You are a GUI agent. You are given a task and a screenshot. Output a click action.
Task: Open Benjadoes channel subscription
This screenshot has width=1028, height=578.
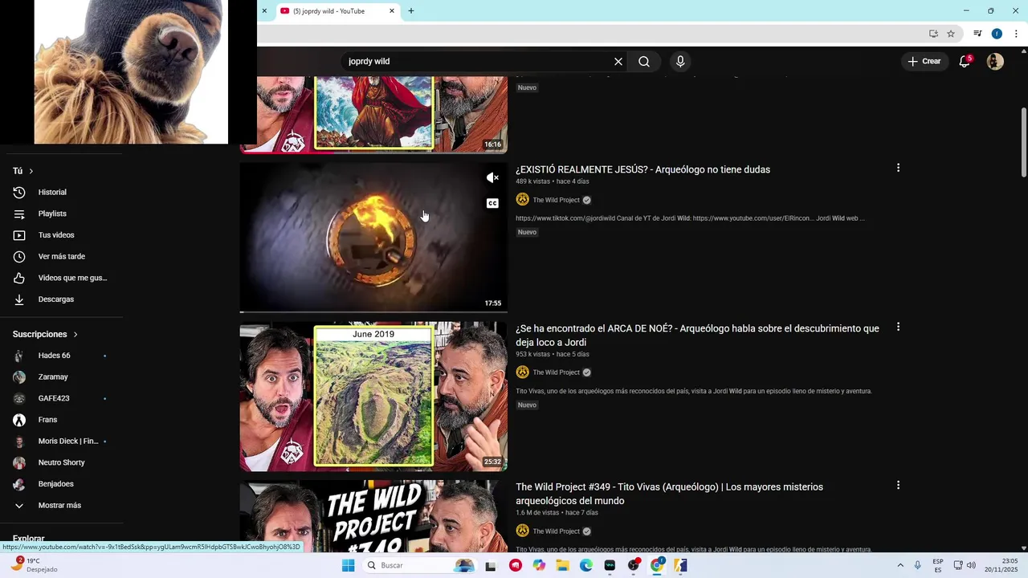tap(55, 484)
